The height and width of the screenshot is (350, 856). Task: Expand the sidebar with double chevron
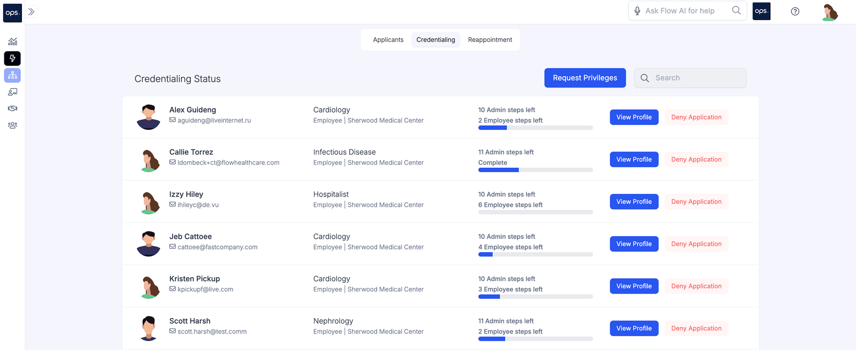tap(31, 12)
